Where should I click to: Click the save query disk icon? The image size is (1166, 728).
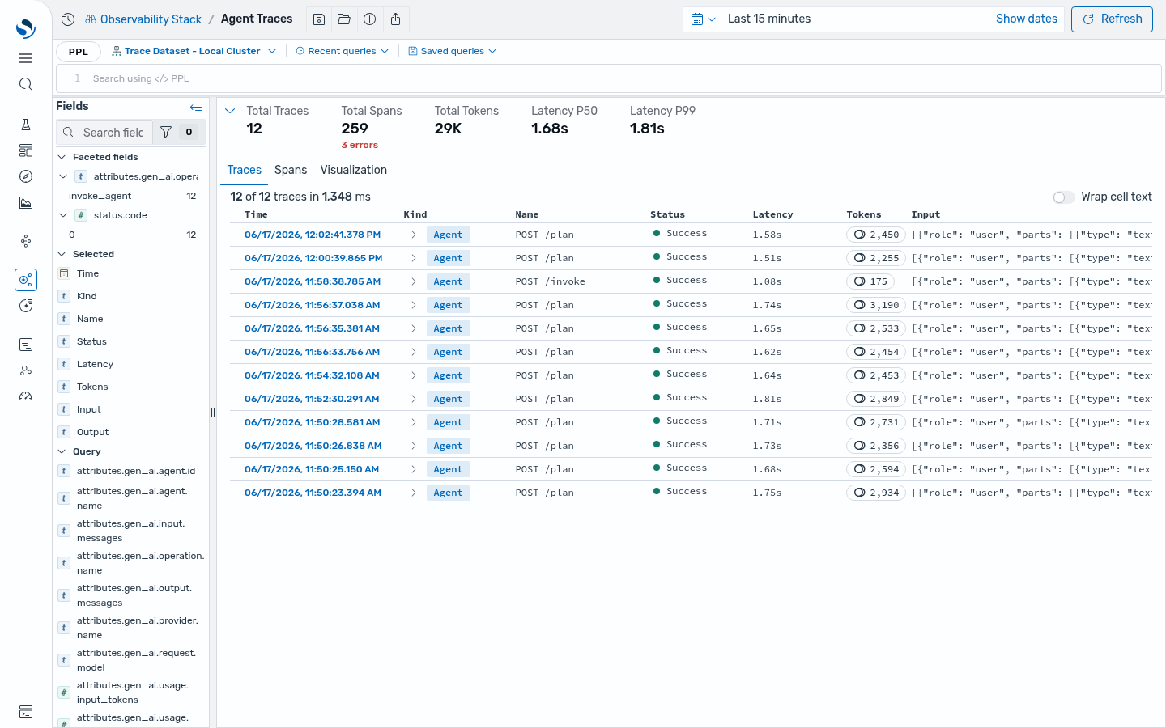pos(319,19)
